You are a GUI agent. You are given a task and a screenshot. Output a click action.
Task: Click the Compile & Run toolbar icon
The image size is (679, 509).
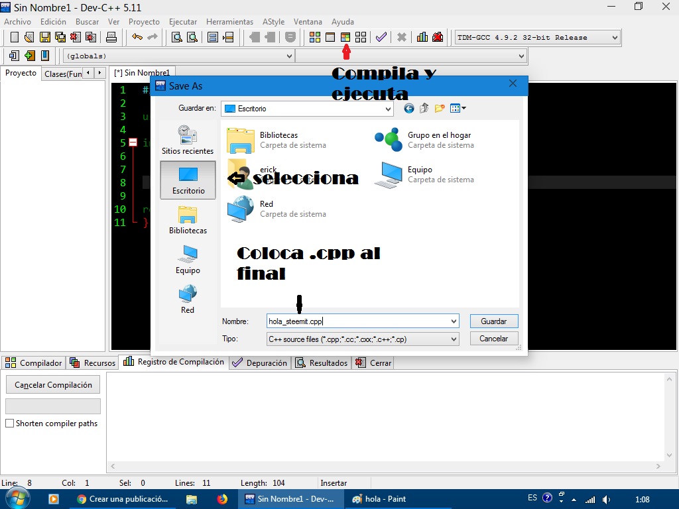tap(345, 37)
